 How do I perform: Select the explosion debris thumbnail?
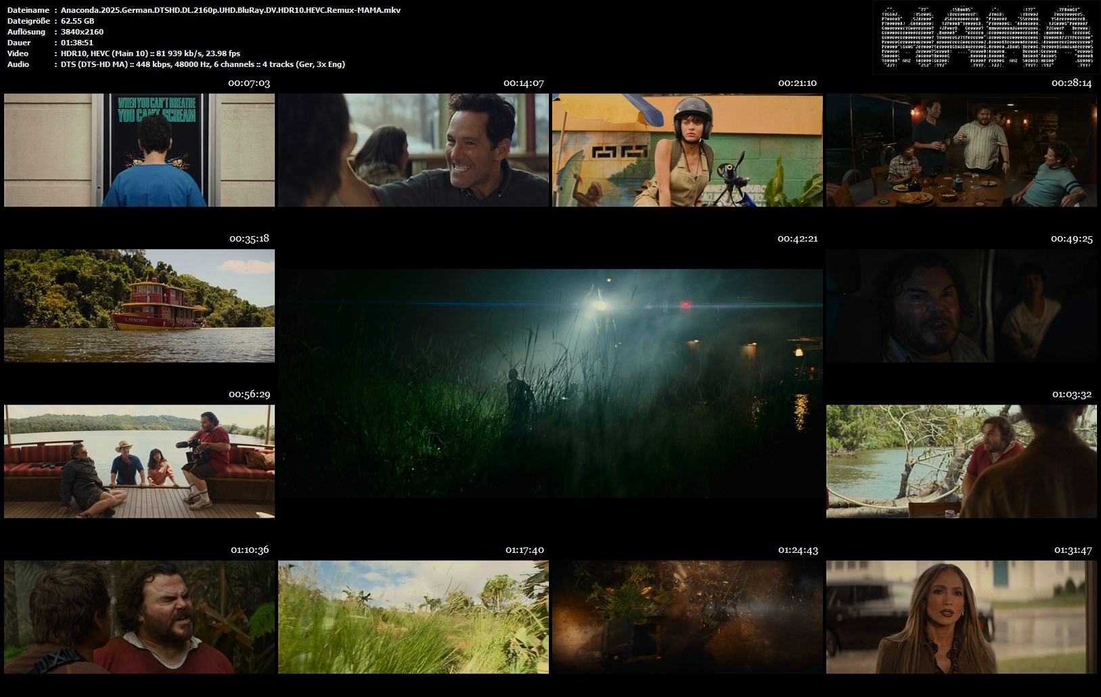[x=688, y=617]
